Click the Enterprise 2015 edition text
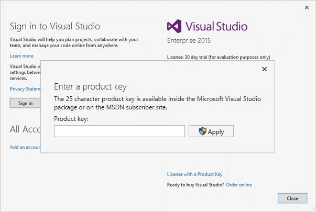 pos(189,40)
